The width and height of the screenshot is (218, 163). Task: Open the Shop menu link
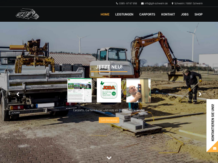(x=198, y=14)
